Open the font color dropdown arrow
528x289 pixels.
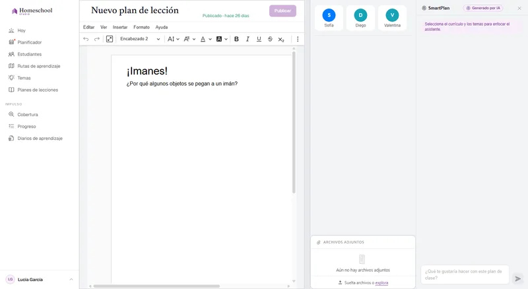[x=210, y=39]
